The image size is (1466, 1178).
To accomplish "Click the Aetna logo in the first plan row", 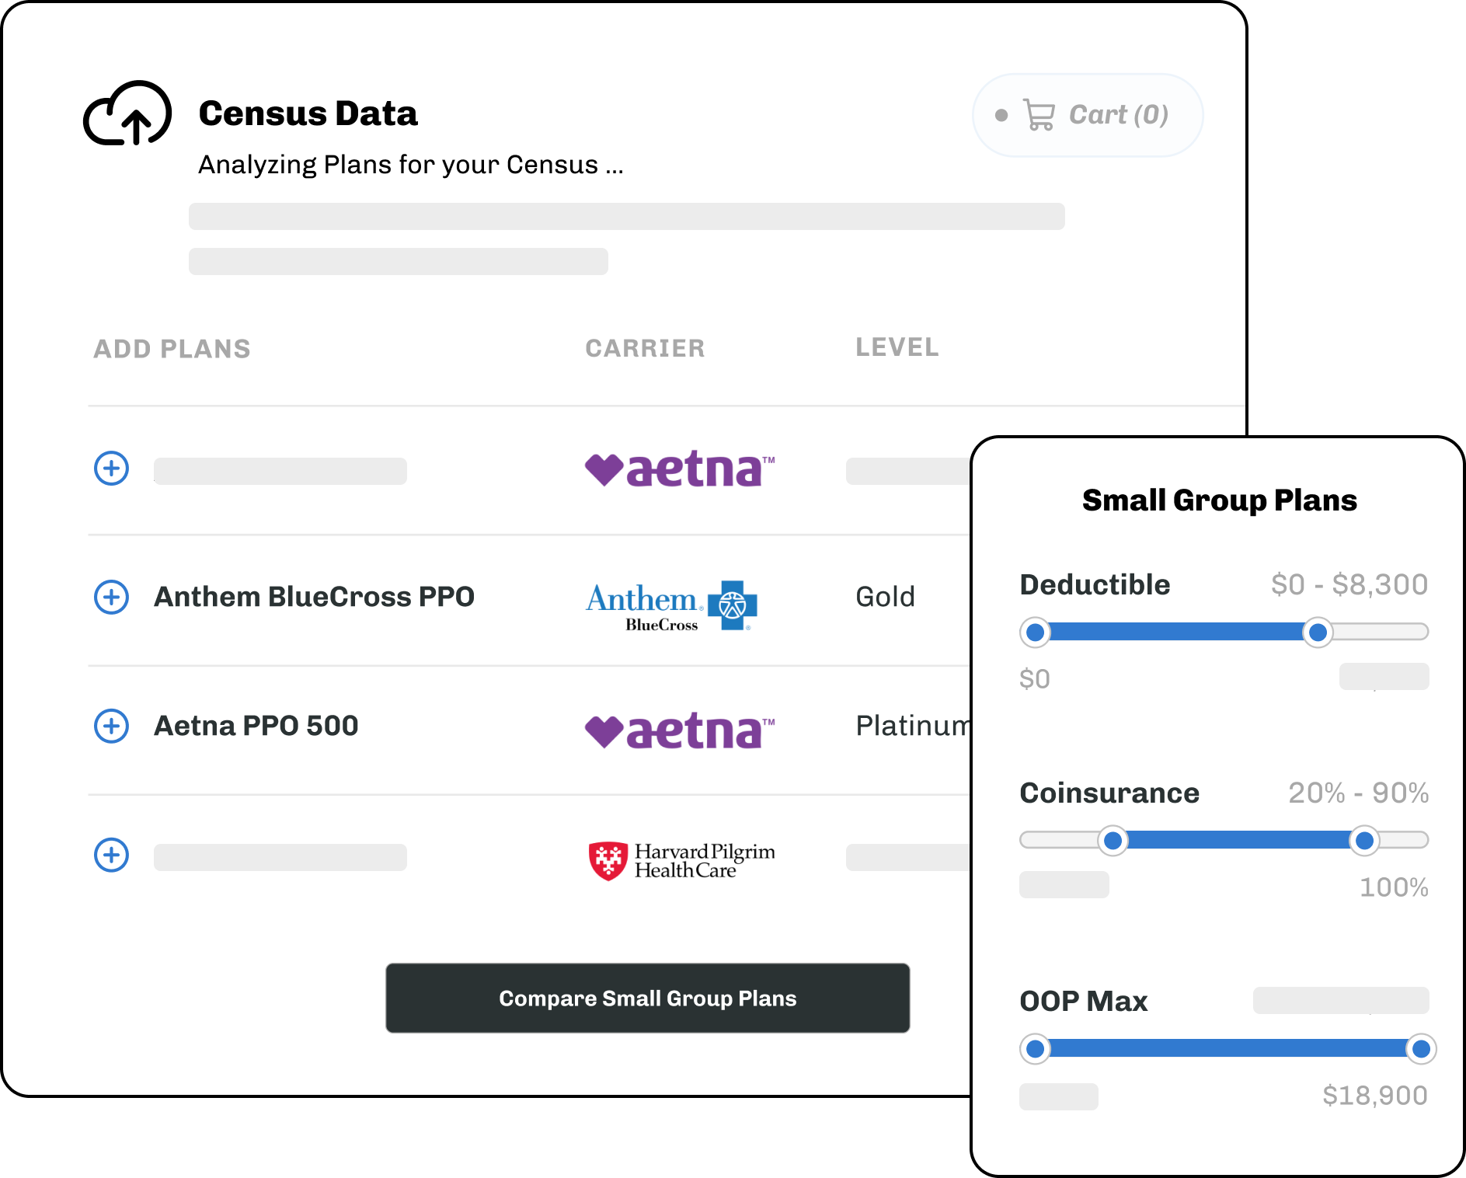I will pos(681,468).
